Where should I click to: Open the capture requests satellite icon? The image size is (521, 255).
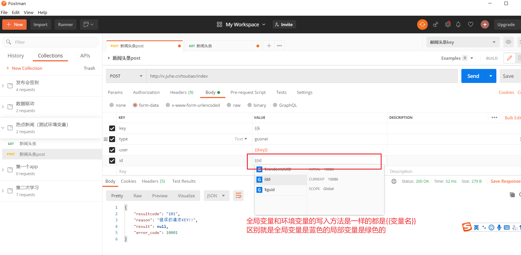[x=436, y=24]
